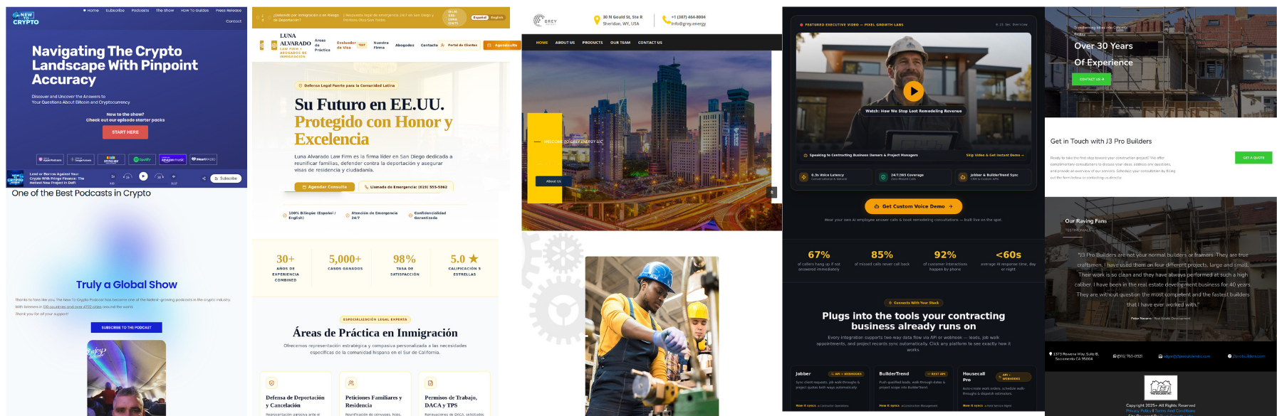Open the Stitcher badge
Screen dimensions: 1277x416
coord(111,159)
